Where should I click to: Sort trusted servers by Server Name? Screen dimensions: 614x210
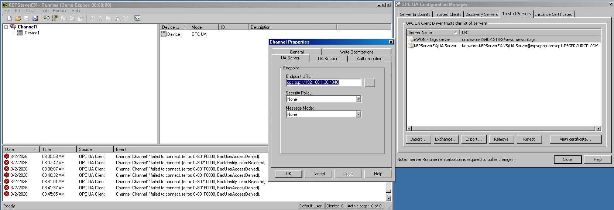pyautogui.click(x=433, y=32)
